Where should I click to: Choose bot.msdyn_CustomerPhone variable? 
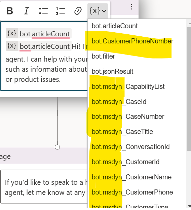coord(132,192)
